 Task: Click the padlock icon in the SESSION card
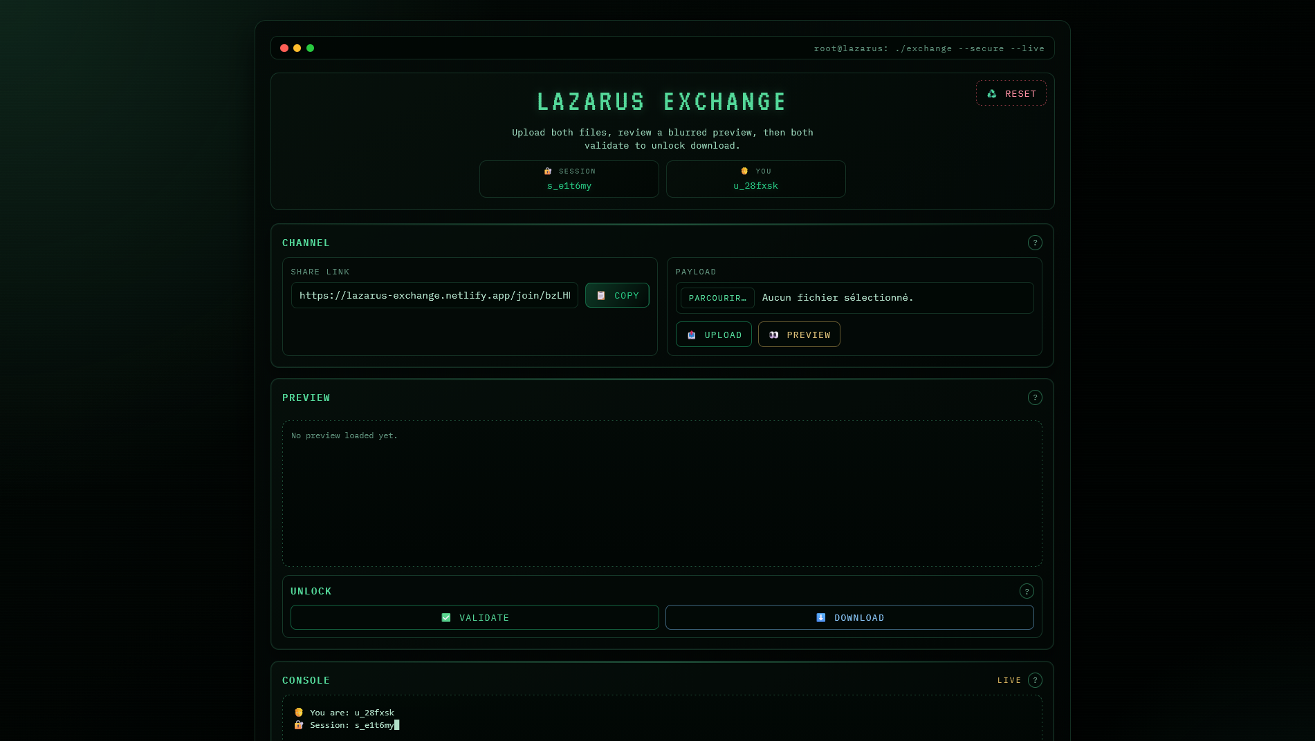click(546, 171)
